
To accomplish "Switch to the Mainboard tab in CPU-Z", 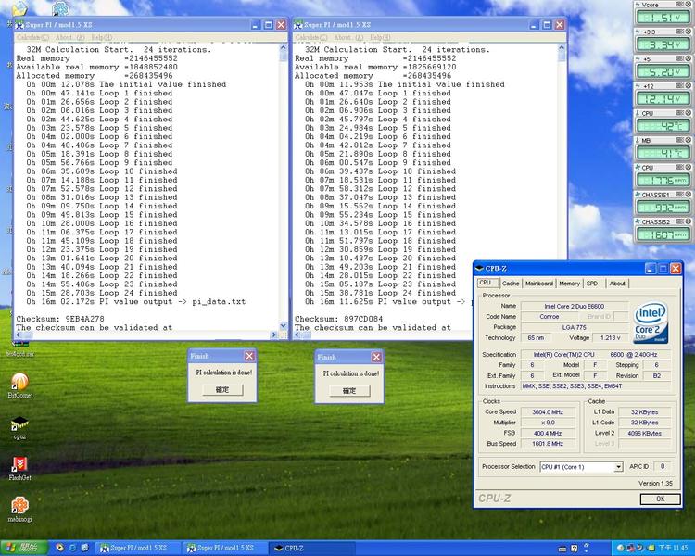I will 539,284.
